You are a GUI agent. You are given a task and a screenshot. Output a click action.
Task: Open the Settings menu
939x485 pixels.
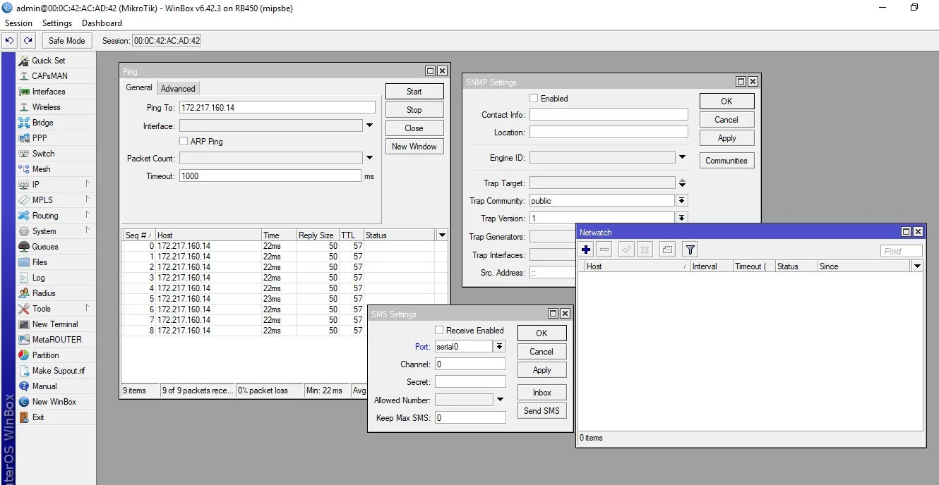(x=57, y=23)
